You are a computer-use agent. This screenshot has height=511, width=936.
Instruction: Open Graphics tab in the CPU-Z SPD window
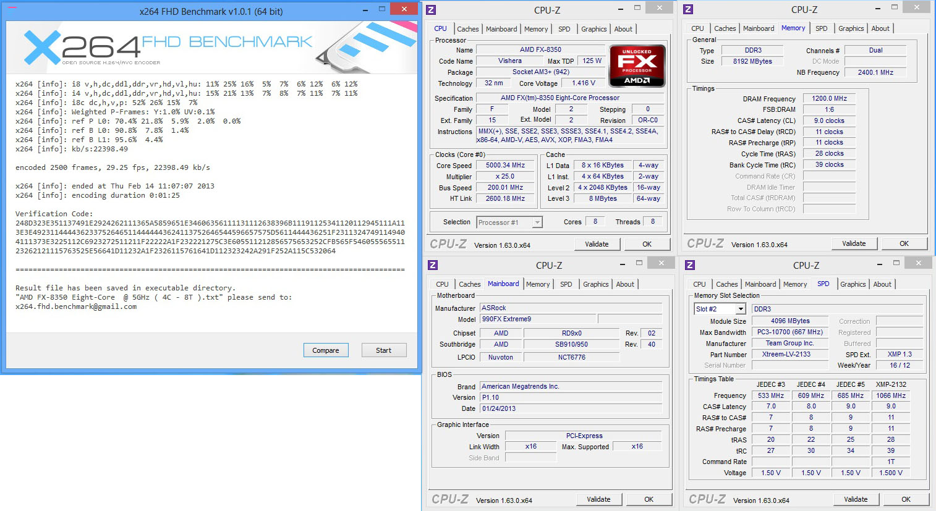point(853,284)
